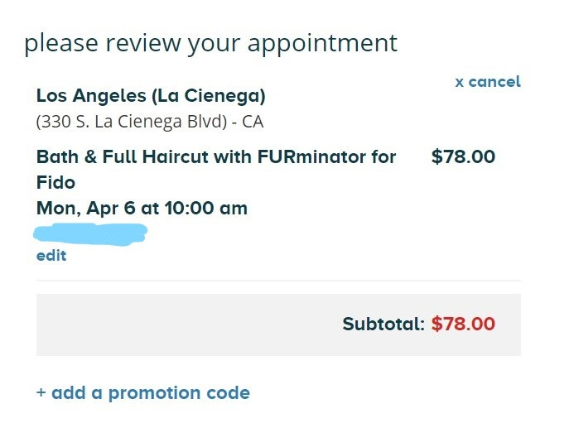Click the black $78.00 service price

tap(463, 156)
